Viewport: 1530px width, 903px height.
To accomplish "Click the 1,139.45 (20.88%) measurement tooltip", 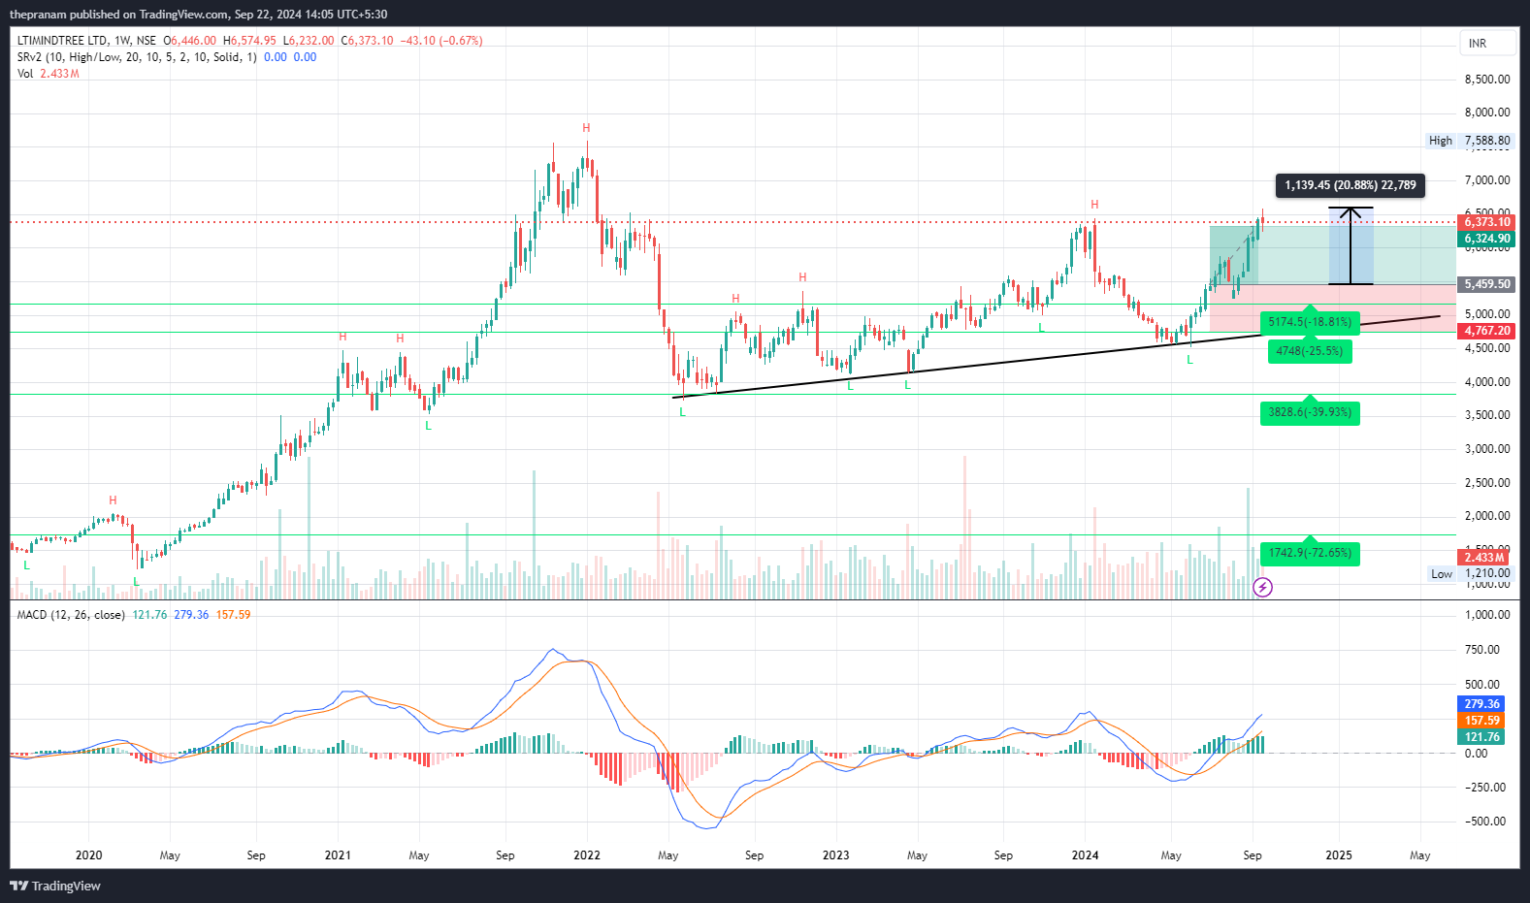I will click(x=1350, y=185).
